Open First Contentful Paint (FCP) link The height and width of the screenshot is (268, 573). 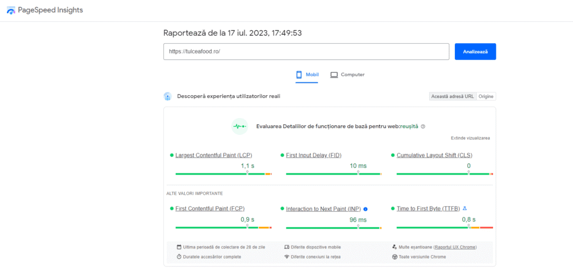pyautogui.click(x=210, y=209)
